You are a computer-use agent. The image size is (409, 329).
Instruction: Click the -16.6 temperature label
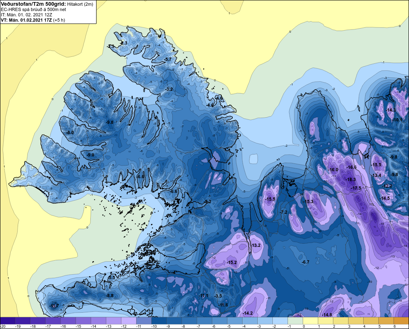(x=351, y=168)
